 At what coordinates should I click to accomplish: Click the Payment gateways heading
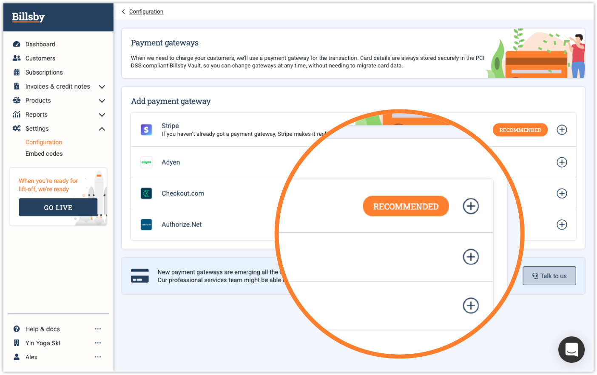(x=165, y=43)
